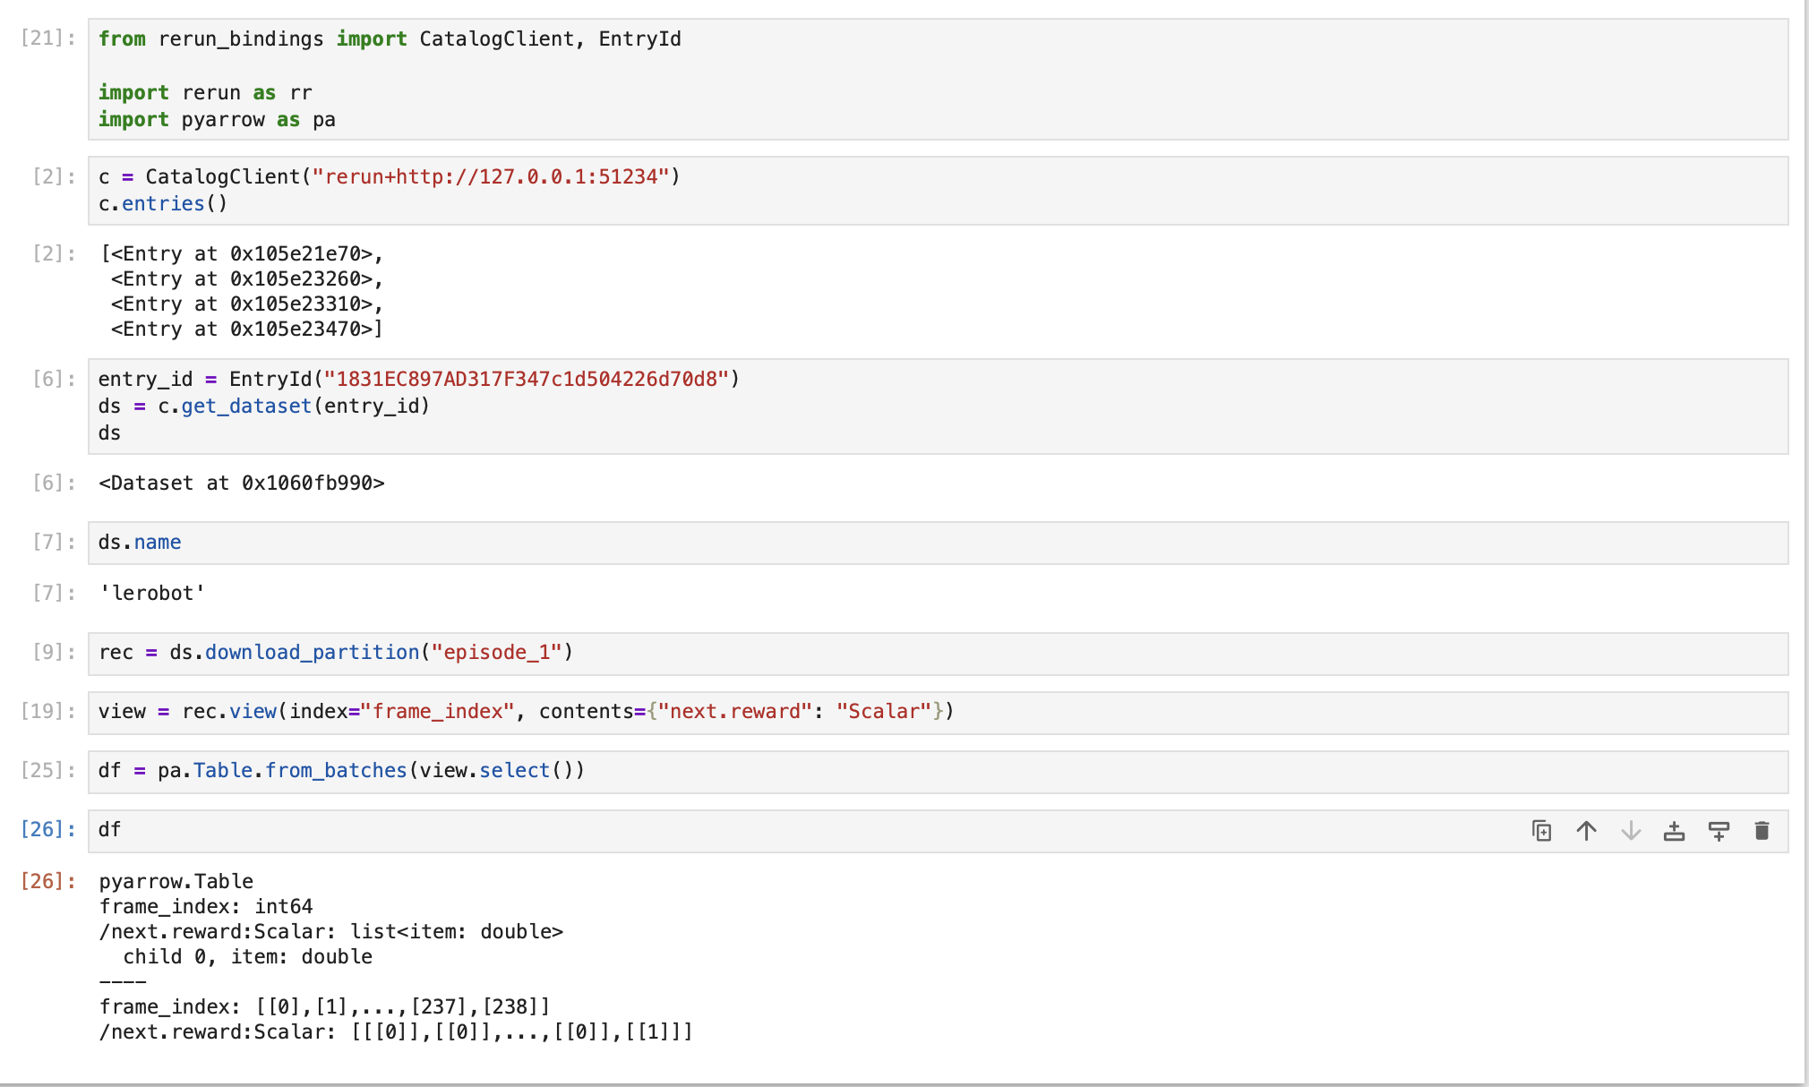
Task: Click the [25] input prompt
Action: (47, 770)
